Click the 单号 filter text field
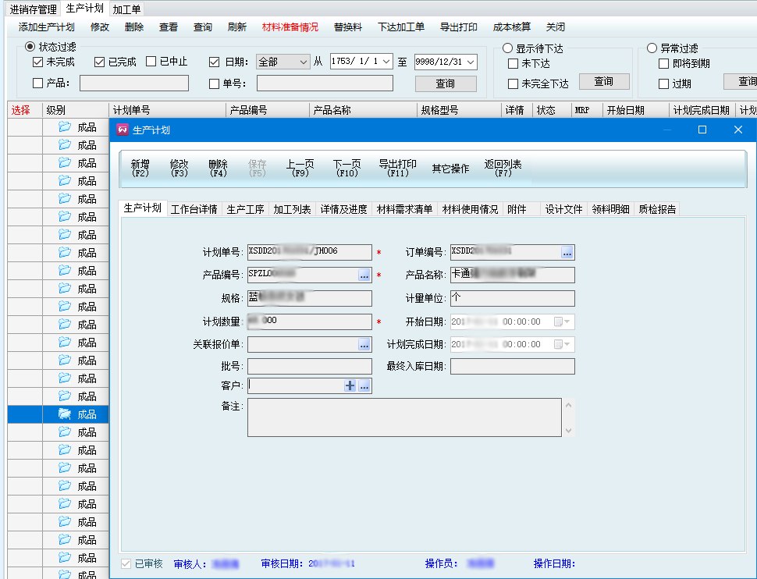Screen dimensions: 757x579 click(x=325, y=83)
